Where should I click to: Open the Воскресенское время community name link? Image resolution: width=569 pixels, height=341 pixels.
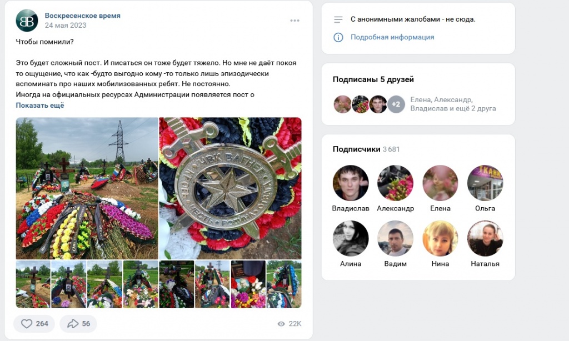pos(82,16)
